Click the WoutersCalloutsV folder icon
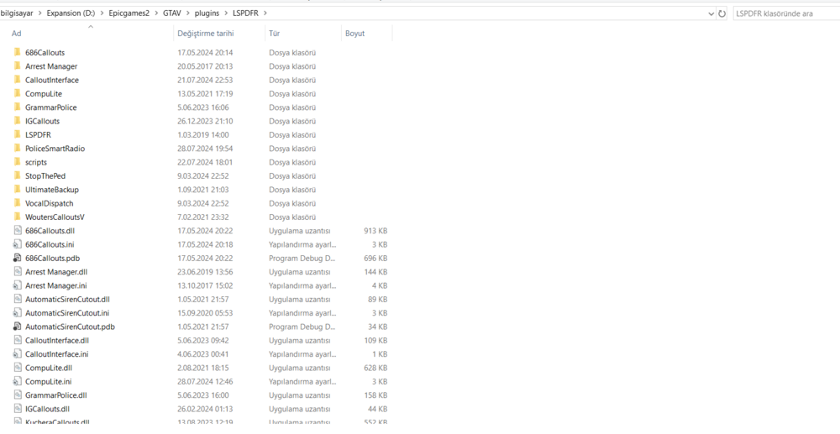 [x=17, y=217]
